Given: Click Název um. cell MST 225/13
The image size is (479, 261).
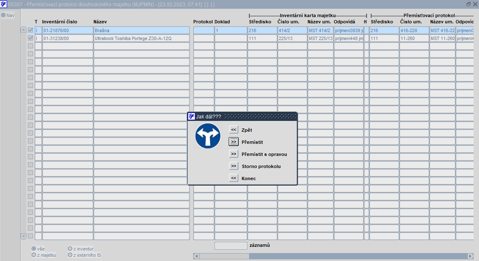Looking at the screenshot, I should click(320, 38).
